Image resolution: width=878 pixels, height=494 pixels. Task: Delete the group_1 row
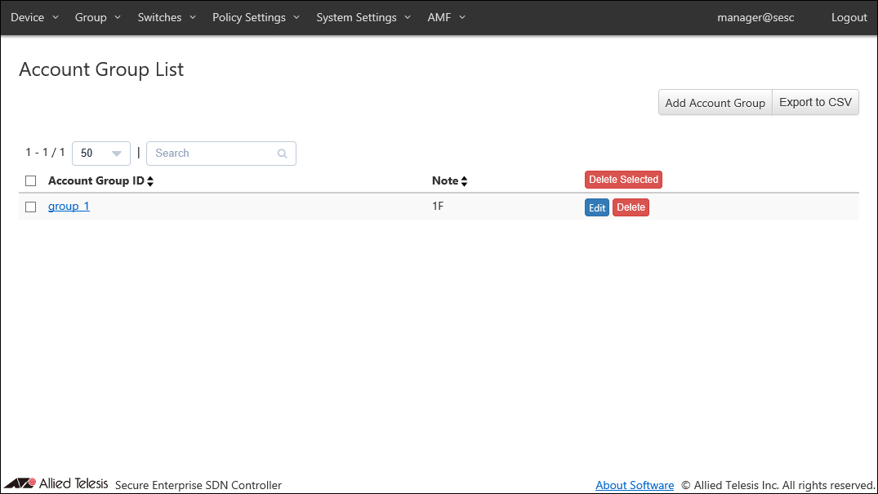coord(631,208)
